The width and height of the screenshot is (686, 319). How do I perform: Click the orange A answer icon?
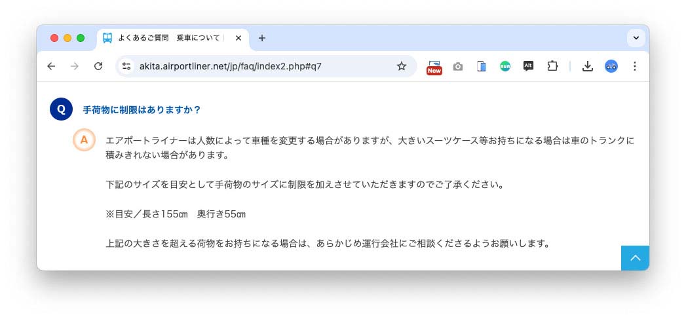pos(84,140)
